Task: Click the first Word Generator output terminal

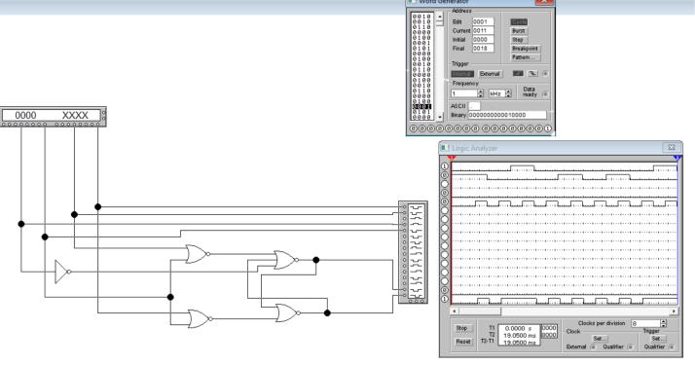Action: click(x=413, y=128)
